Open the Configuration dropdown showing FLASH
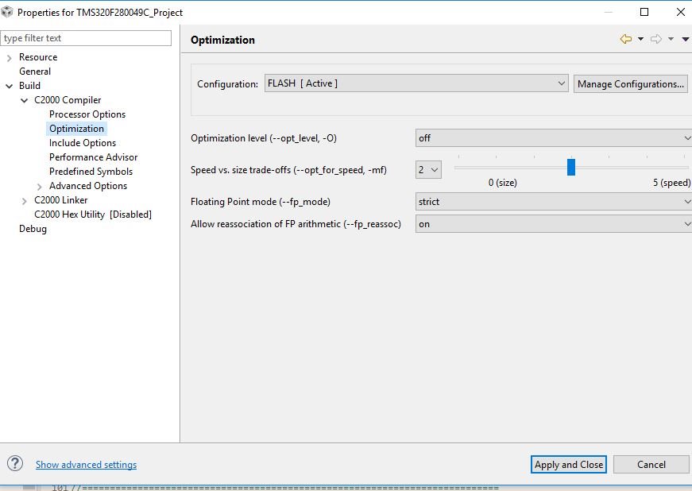 coord(416,83)
